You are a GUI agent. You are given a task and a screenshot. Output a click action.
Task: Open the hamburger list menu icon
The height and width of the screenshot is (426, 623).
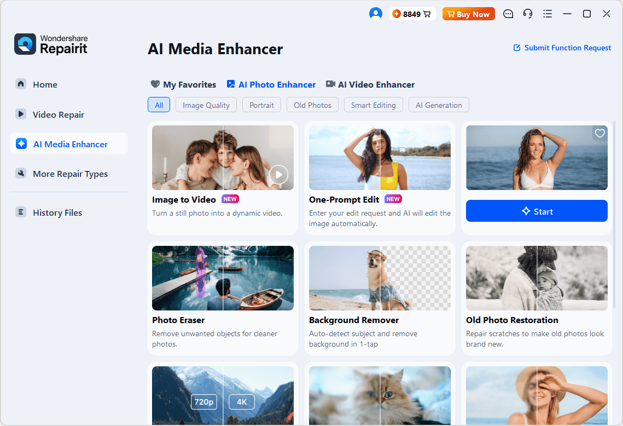548,14
